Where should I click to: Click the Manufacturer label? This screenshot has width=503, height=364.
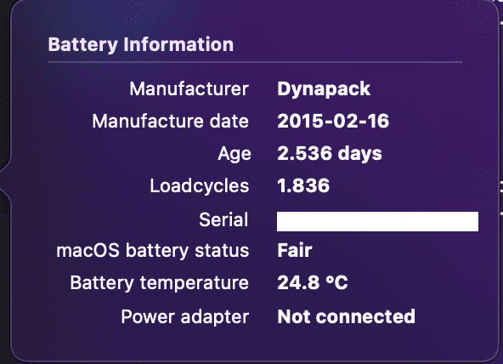click(189, 88)
